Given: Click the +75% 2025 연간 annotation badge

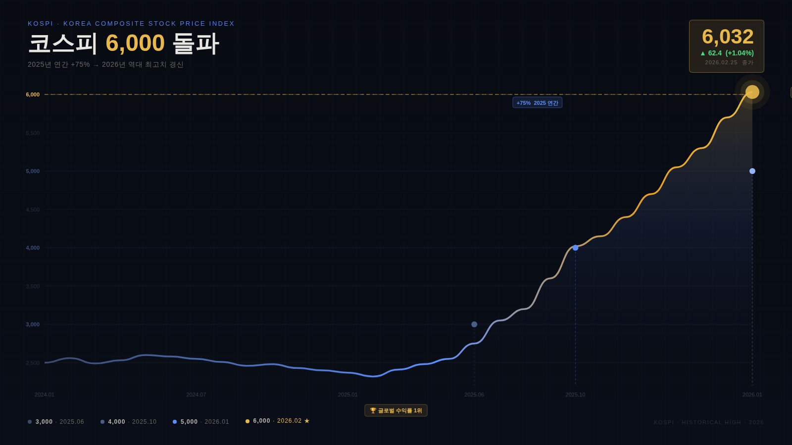Looking at the screenshot, I should 537,103.
